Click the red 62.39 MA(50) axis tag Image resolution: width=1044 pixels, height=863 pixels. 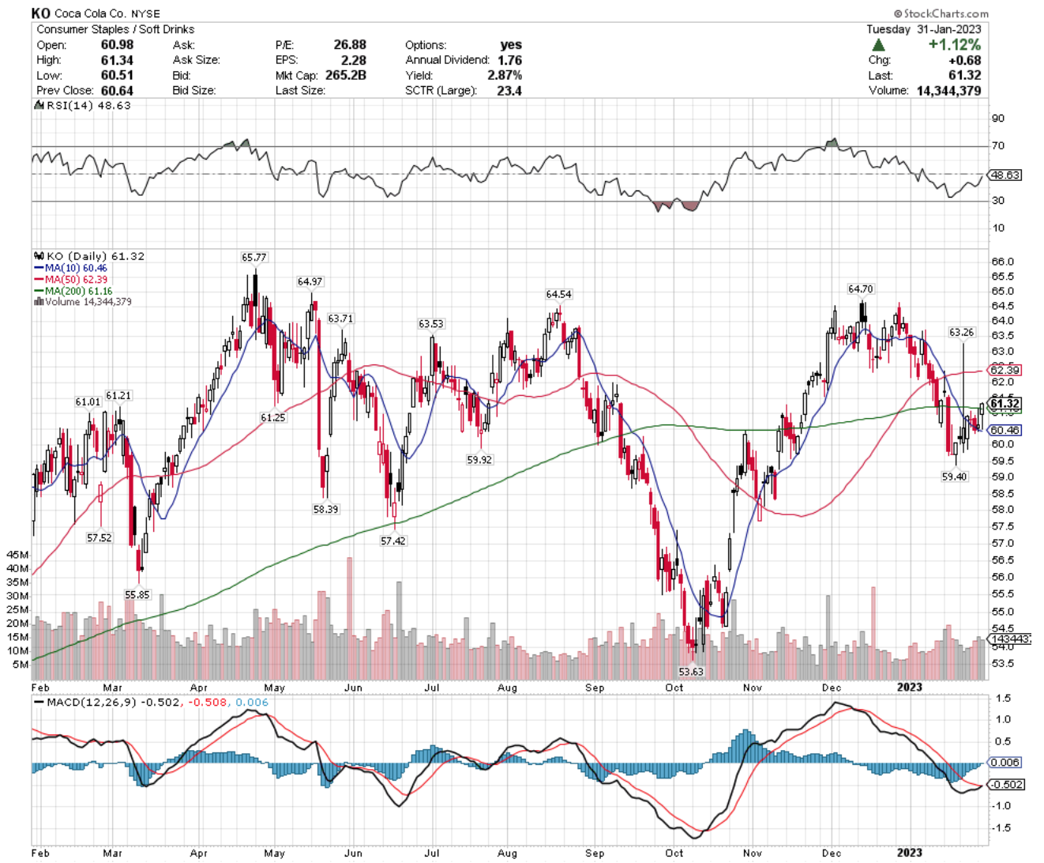click(1005, 370)
